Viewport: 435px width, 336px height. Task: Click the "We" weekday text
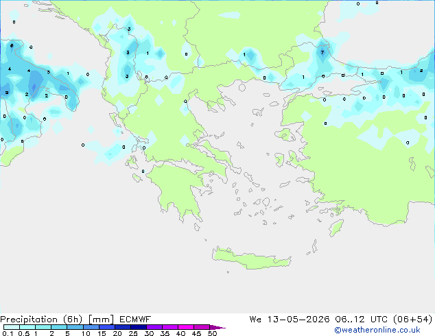tap(255, 320)
